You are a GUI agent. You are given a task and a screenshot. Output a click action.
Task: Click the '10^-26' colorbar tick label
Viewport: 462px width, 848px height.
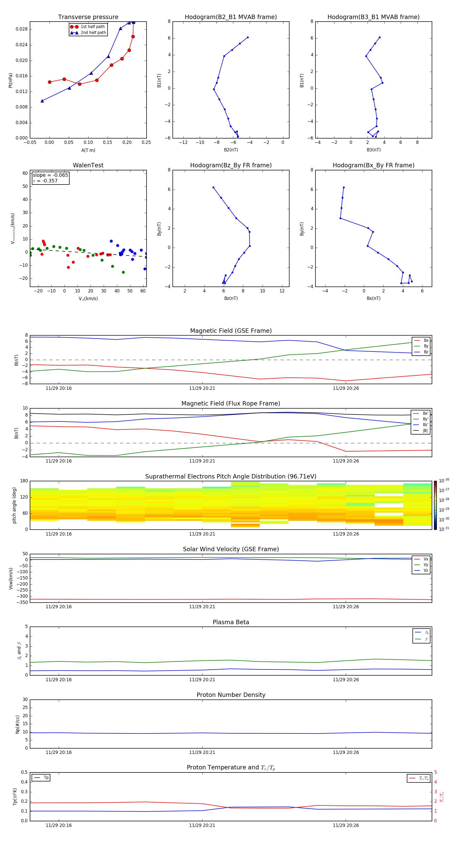click(x=444, y=481)
